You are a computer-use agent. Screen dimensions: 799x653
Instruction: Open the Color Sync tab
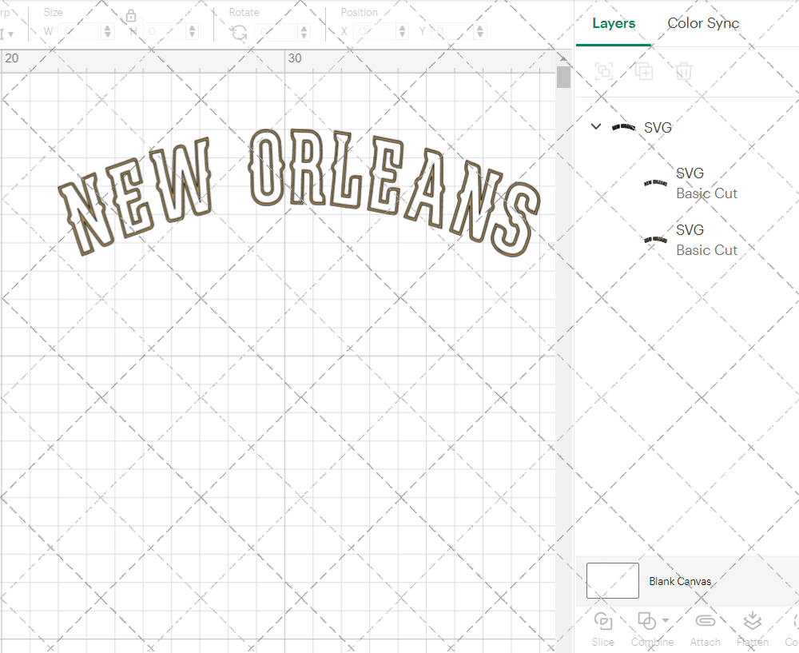pos(703,23)
